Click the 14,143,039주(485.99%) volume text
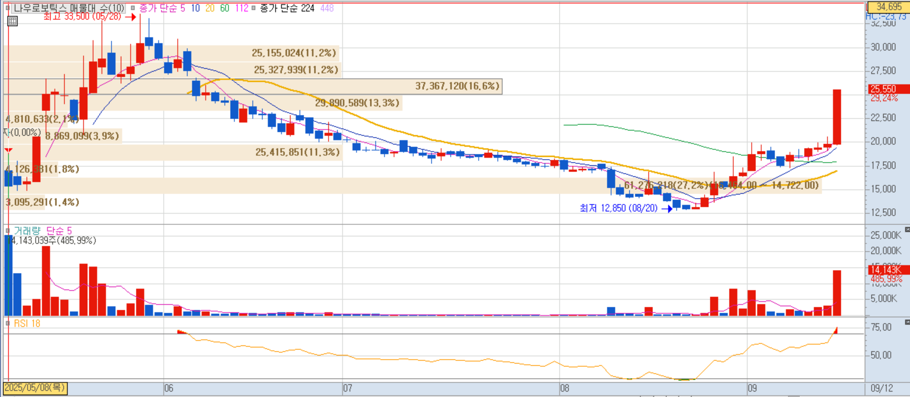910x397 pixels. [53, 241]
